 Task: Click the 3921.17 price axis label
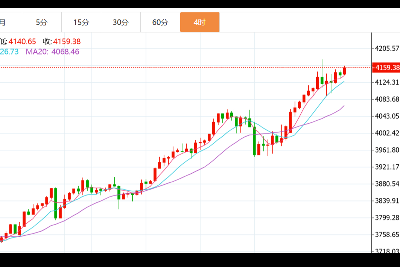point(387,167)
